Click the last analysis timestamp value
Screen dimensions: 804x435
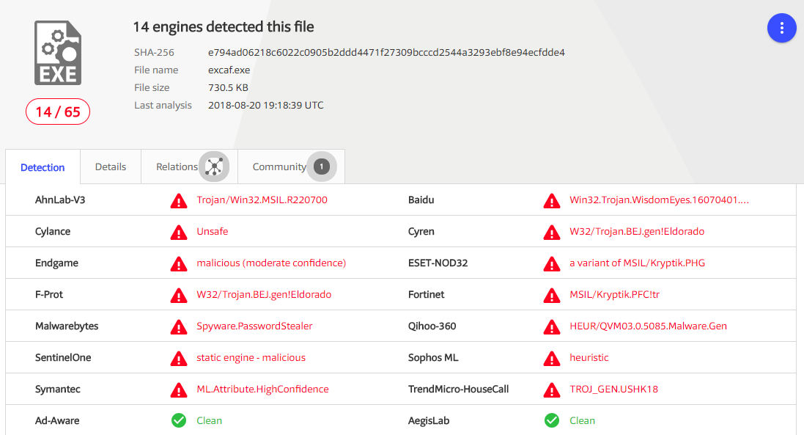point(265,105)
